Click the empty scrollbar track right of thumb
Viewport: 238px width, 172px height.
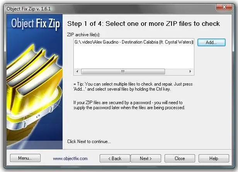176,71
